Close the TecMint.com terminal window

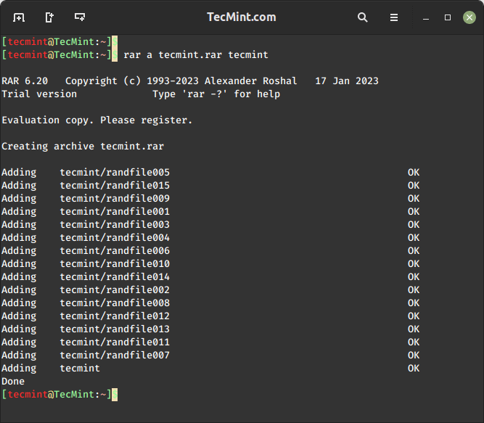click(469, 17)
